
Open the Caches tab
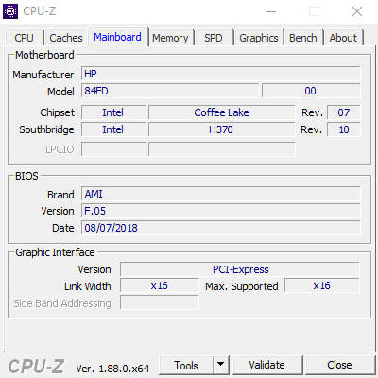click(x=66, y=38)
